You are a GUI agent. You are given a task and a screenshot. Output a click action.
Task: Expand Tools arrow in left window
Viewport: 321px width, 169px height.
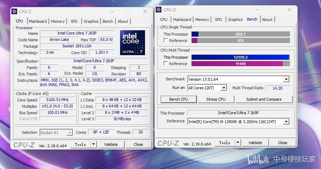[93, 144]
